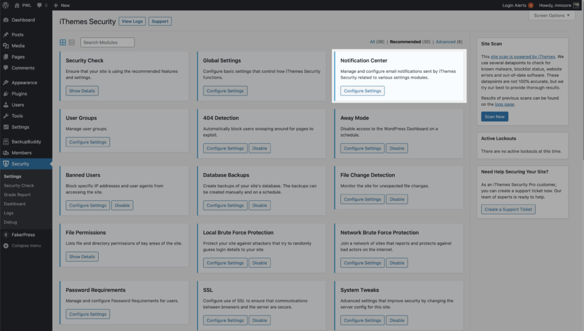Open Security Dashboard submenu item
Viewport: 584px width, 331px height.
[x=14, y=204]
